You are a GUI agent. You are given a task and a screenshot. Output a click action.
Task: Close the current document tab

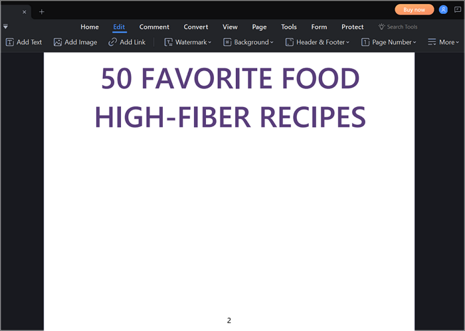(25, 12)
